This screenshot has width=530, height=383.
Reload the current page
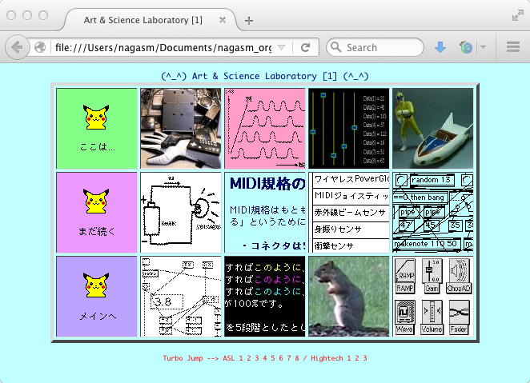click(x=305, y=47)
